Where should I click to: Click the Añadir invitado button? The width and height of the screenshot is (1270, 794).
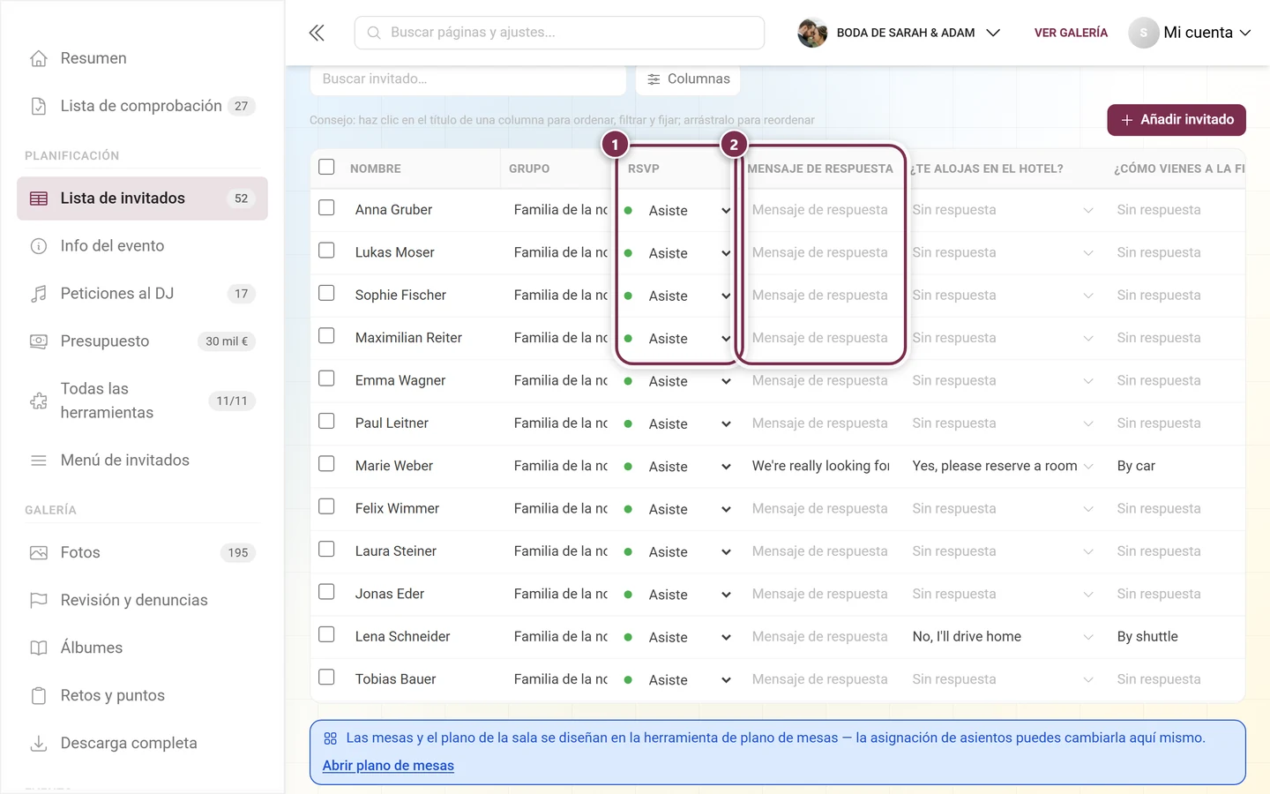1177,120
